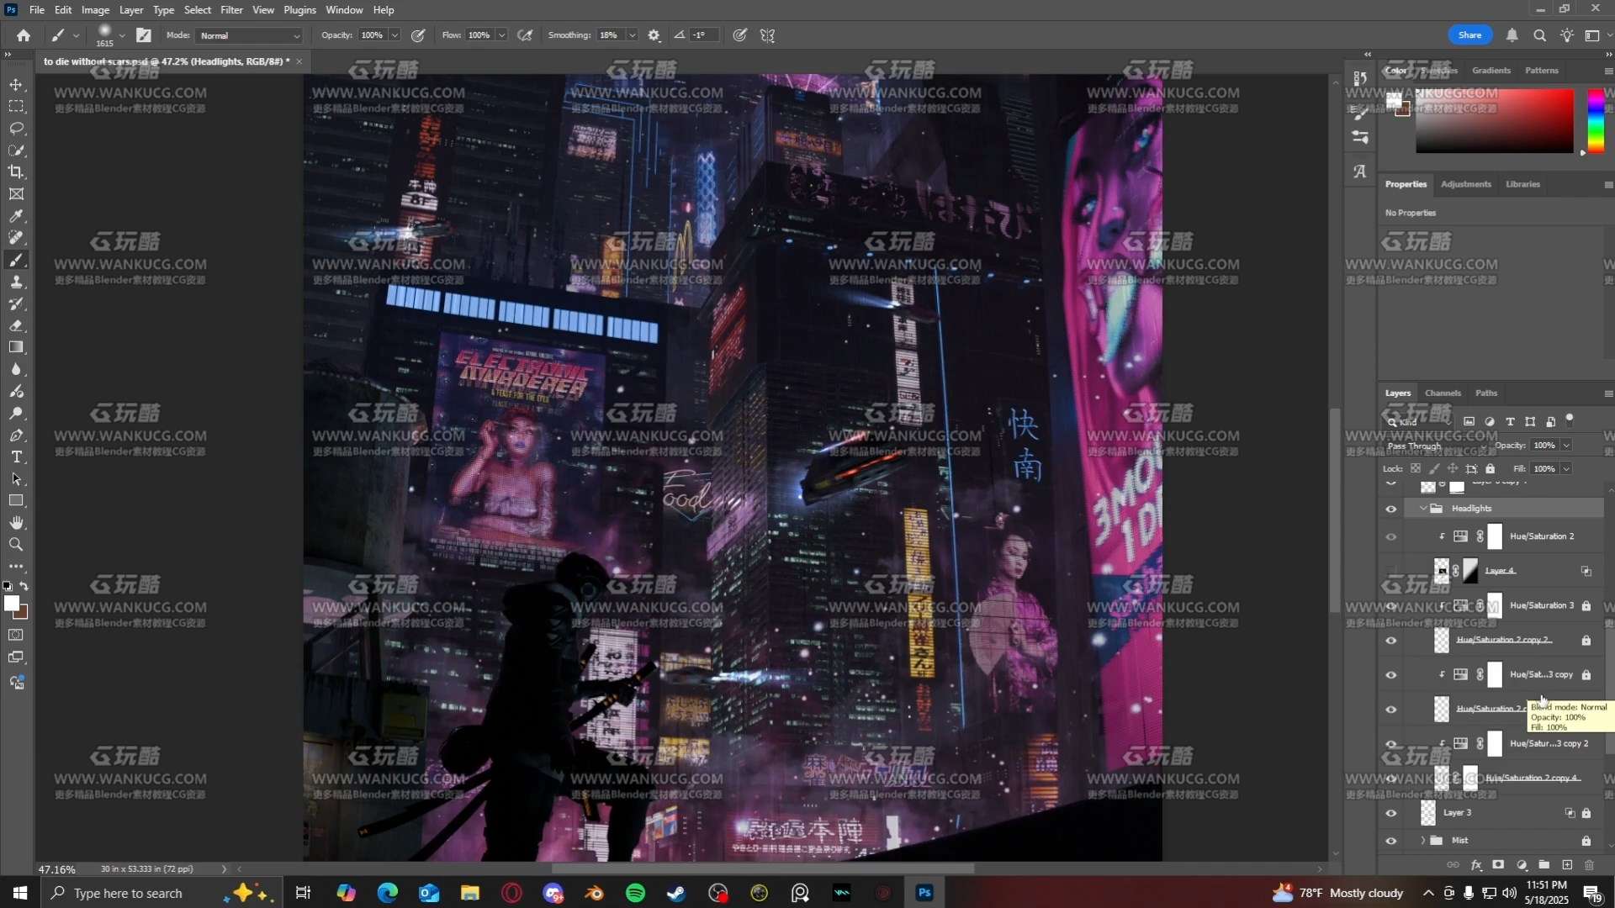1615x908 pixels.
Task: Click the rainbow hue slider strip
Action: point(1595,121)
